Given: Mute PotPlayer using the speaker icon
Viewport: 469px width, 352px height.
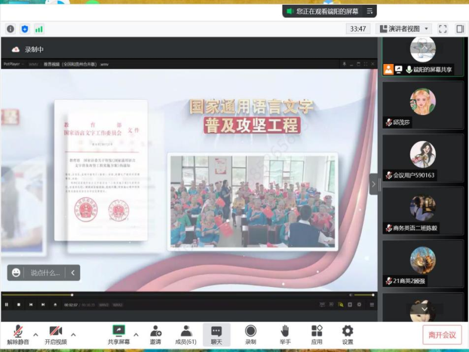Looking at the screenshot, I should click(x=351, y=295).
